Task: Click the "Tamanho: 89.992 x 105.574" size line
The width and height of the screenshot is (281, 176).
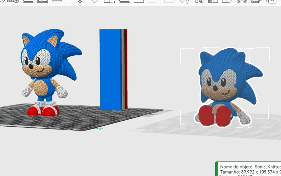Action: coord(250,172)
